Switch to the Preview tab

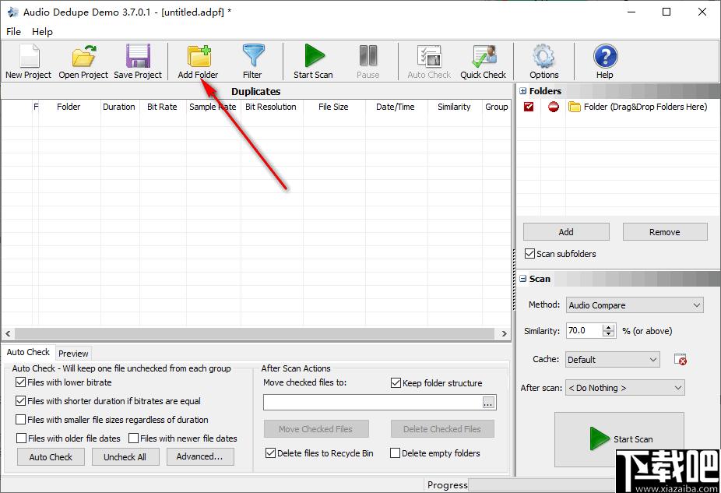point(73,353)
